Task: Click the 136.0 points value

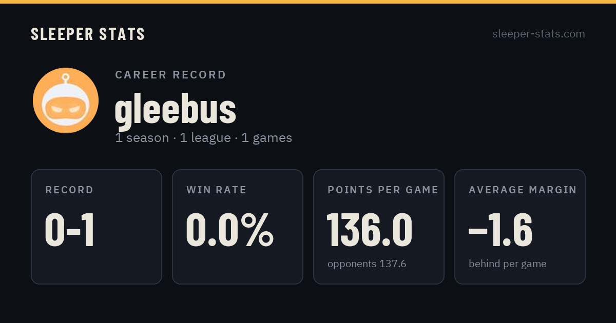Action: [x=370, y=231]
